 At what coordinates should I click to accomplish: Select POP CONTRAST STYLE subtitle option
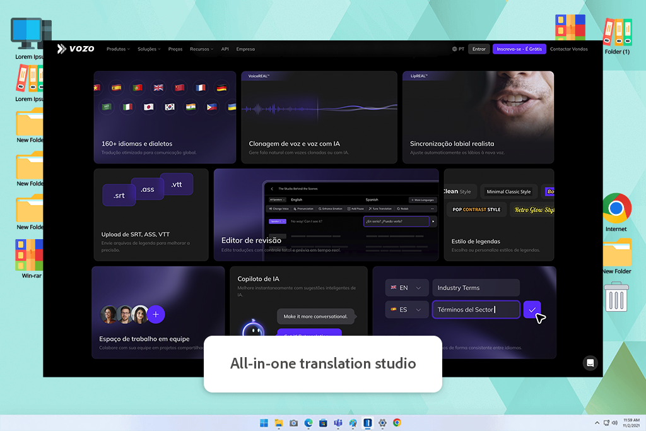[476, 210]
